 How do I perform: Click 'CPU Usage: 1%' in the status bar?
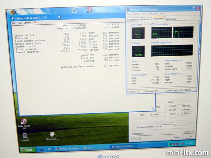[151, 91]
